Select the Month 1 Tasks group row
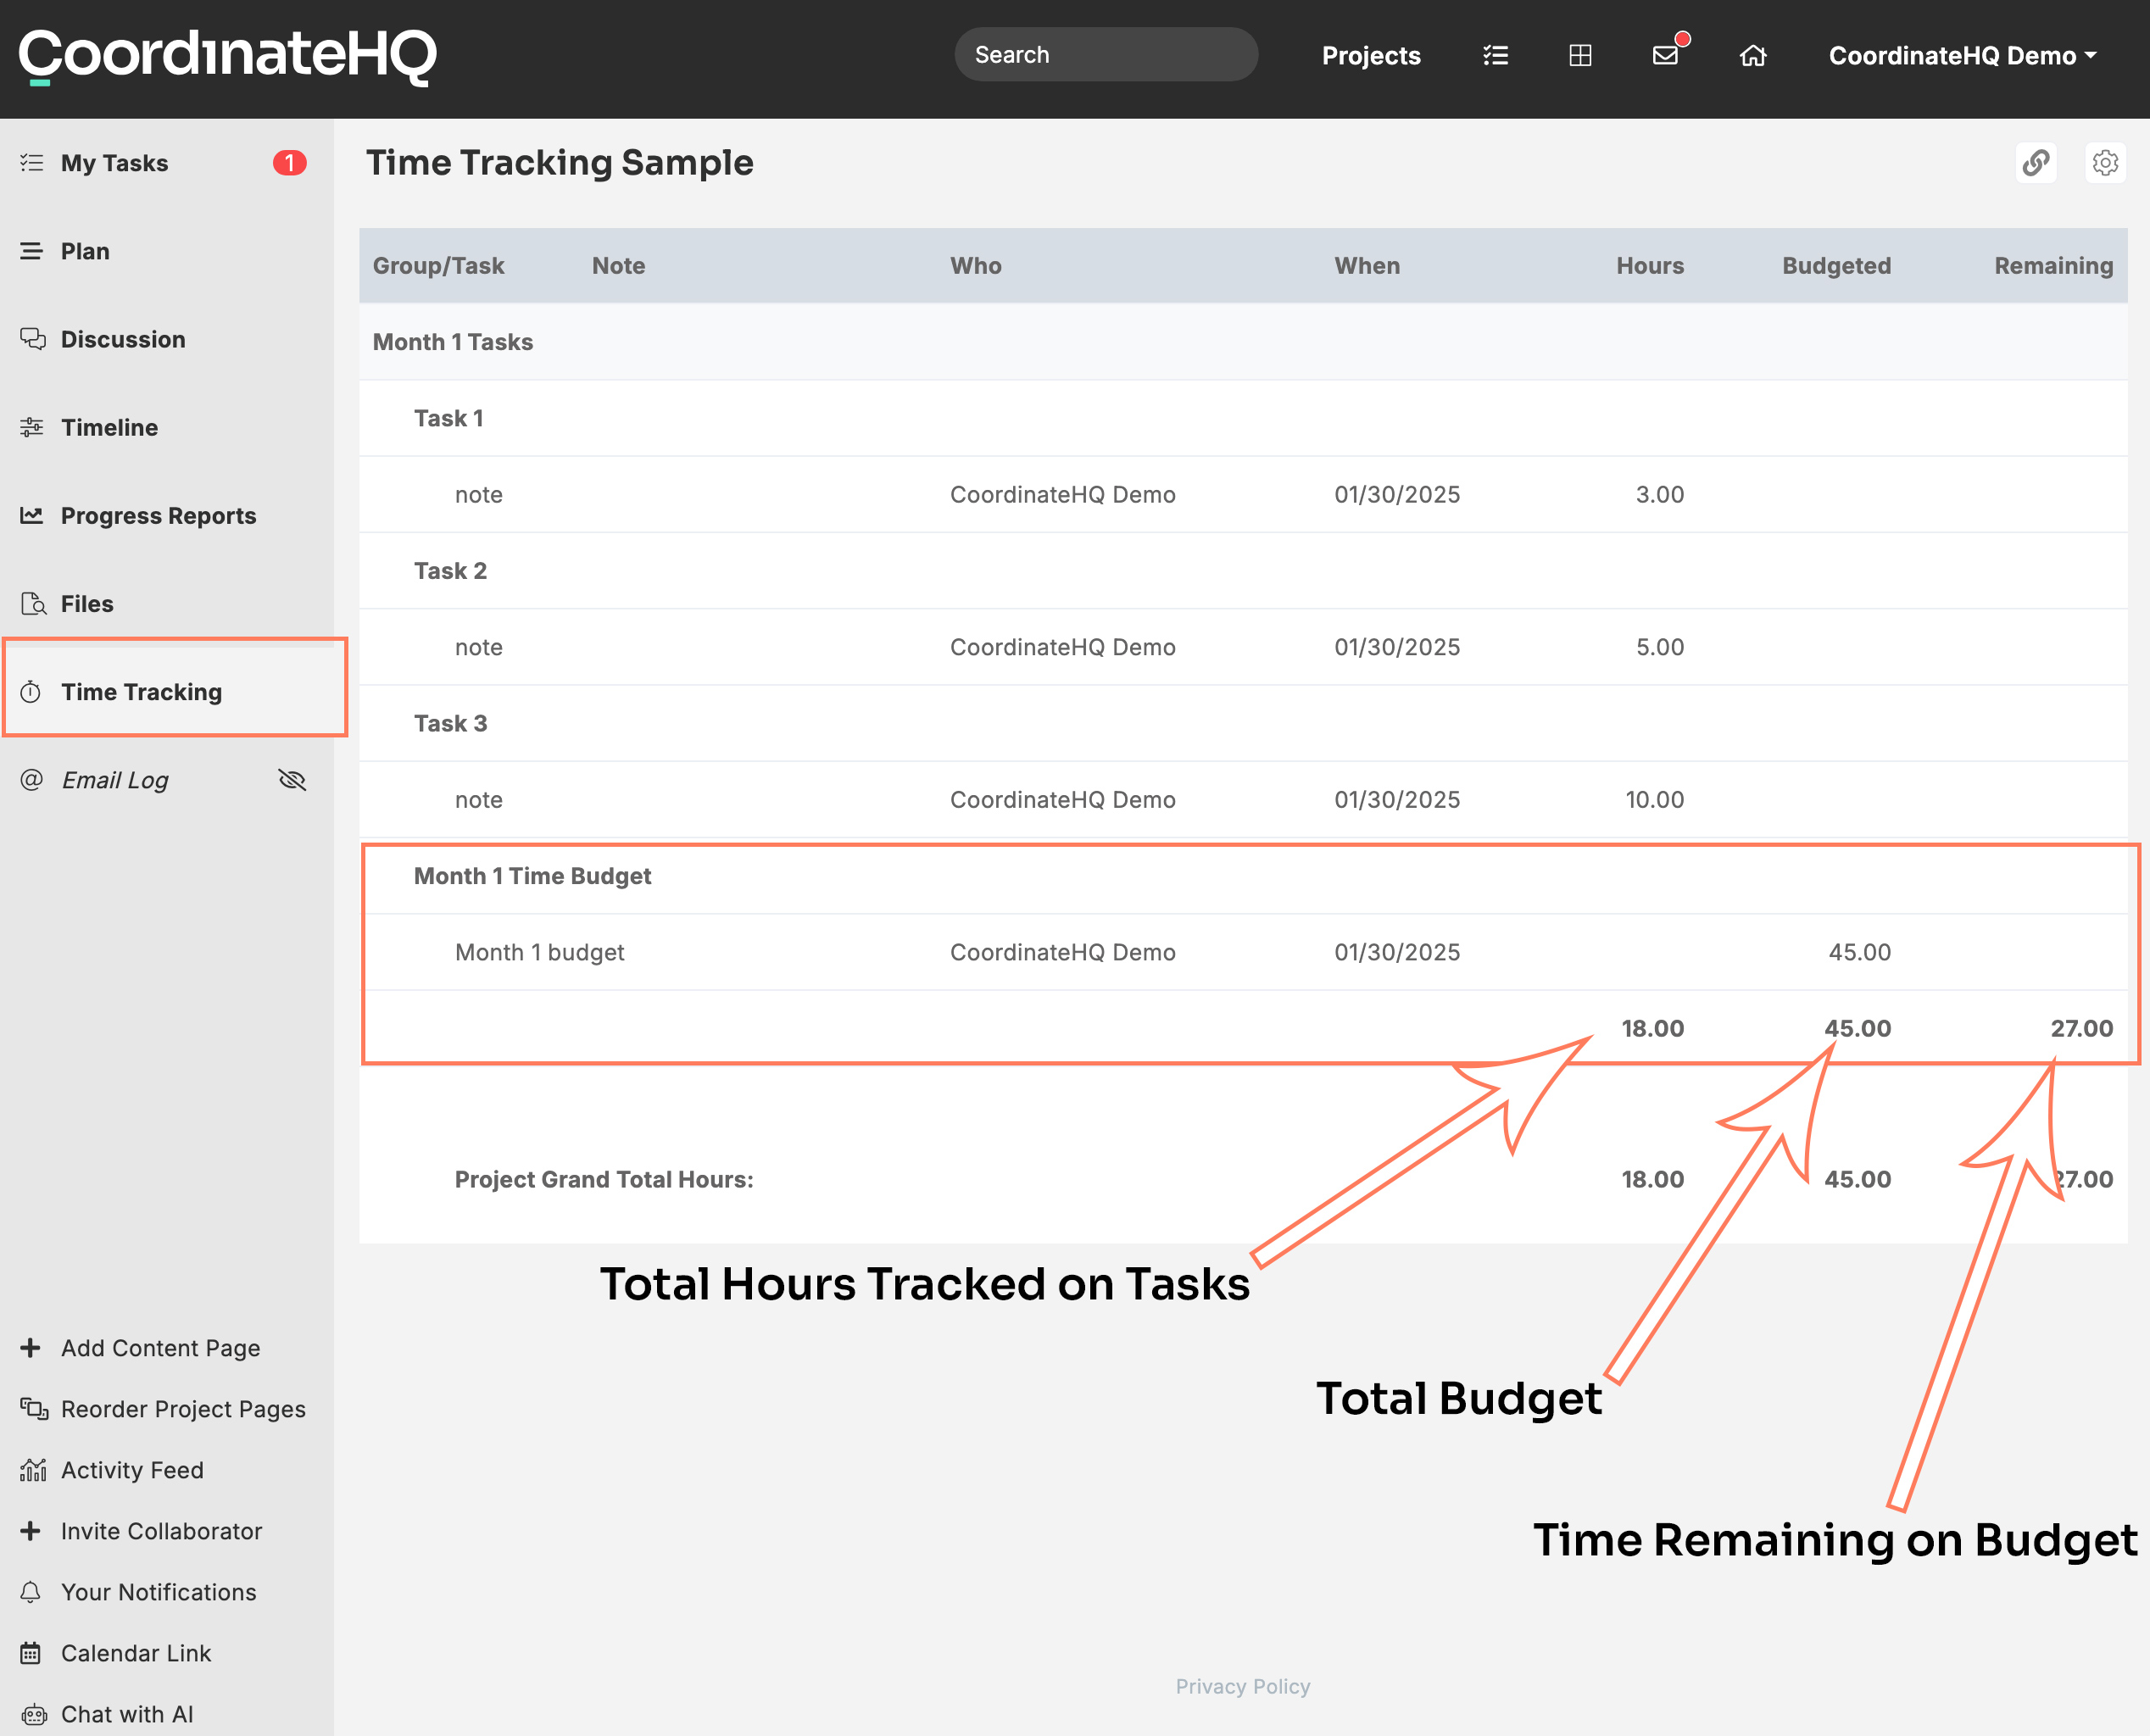This screenshot has height=1736, width=2150. [x=1243, y=342]
